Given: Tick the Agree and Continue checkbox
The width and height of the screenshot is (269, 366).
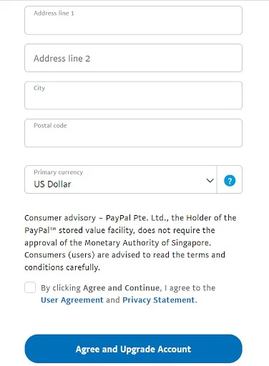Looking at the screenshot, I should click(30, 287).
